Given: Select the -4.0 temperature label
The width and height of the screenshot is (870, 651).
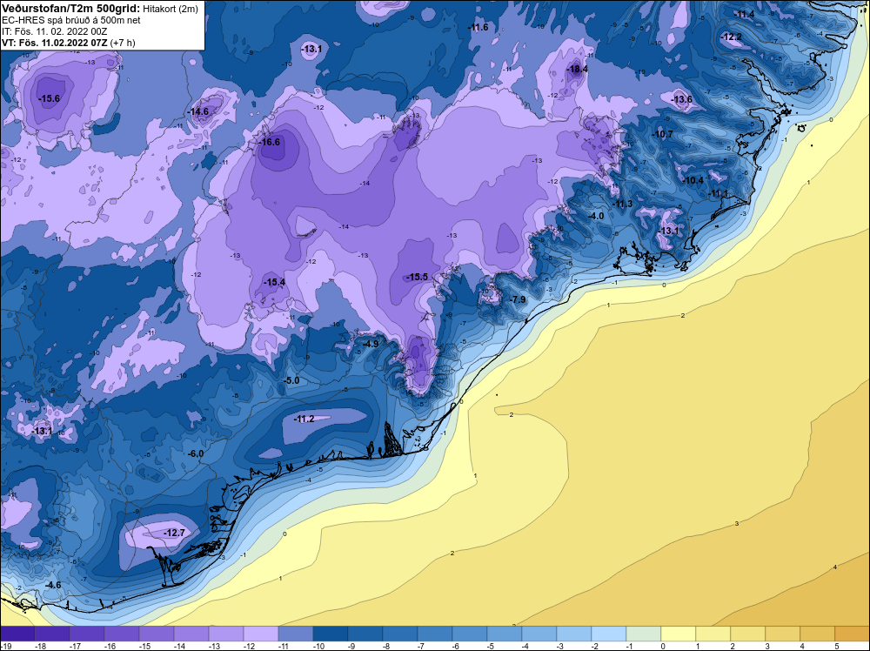Looking at the screenshot, I should (x=596, y=216).
